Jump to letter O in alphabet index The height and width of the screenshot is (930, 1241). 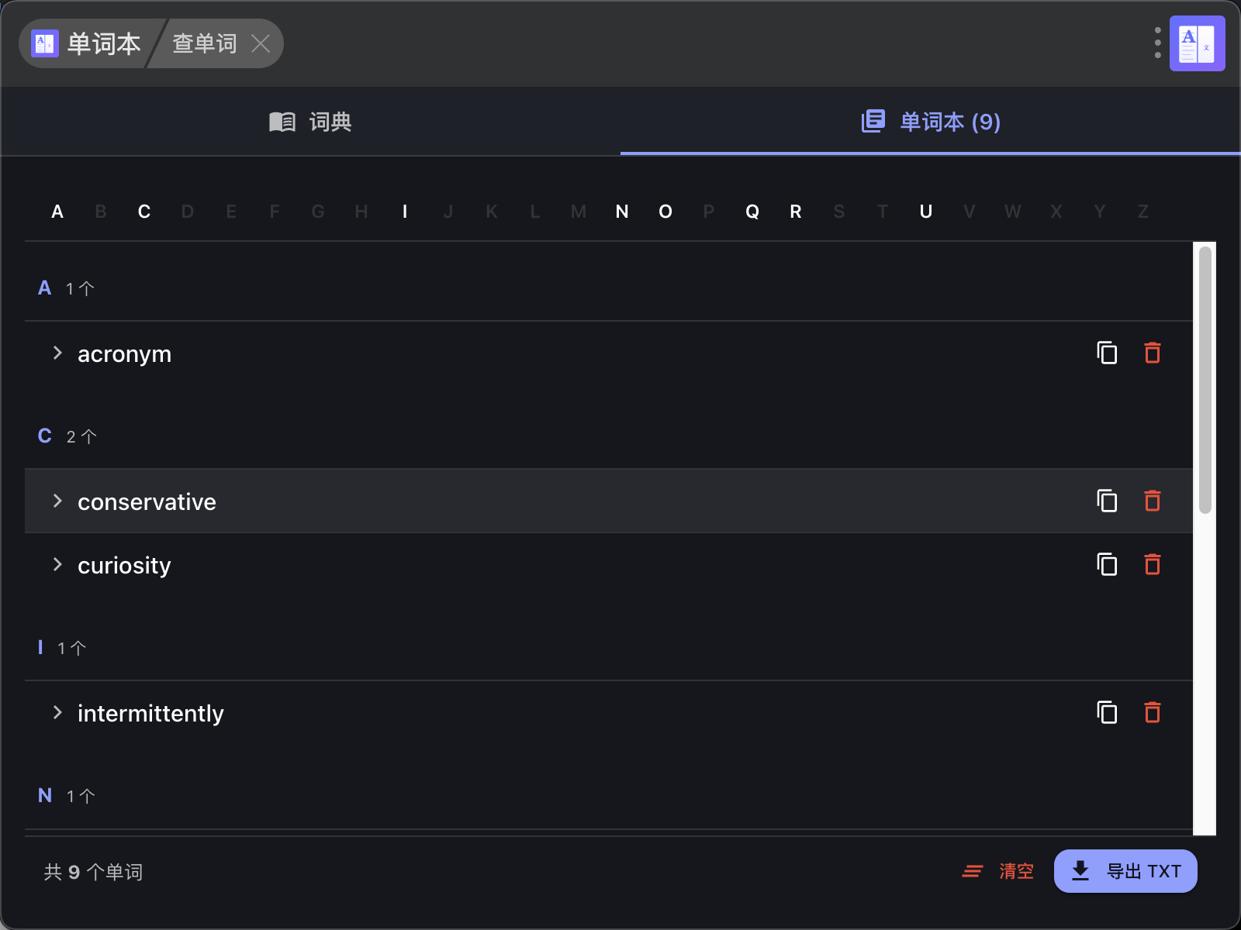665,212
